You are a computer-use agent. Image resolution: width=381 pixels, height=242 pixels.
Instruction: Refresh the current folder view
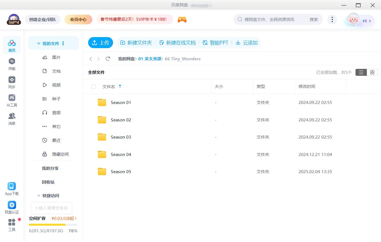point(108,59)
